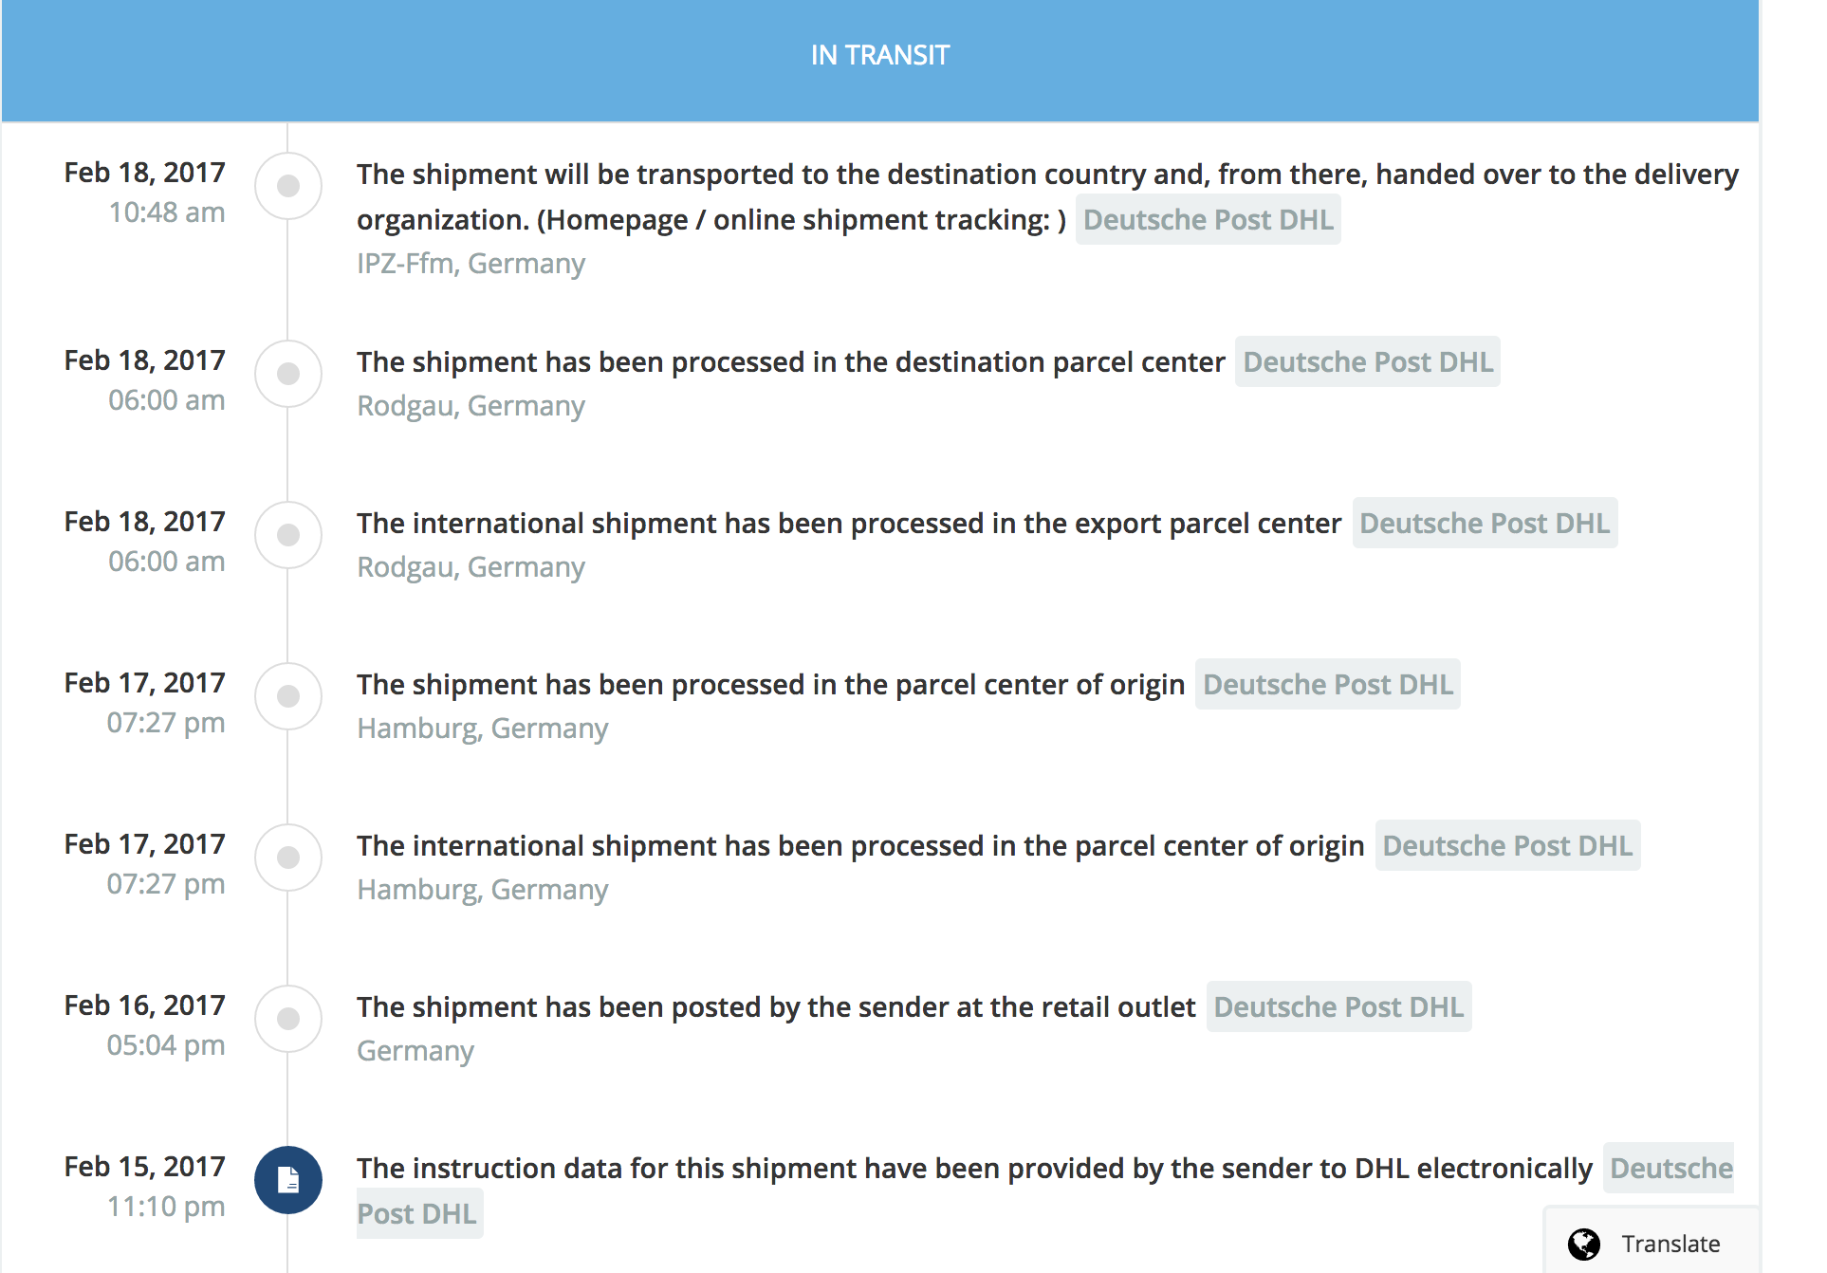Click timeline dot for international shipment origin event
The height and width of the screenshot is (1273, 1827).
pyautogui.click(x=288, y=858)
